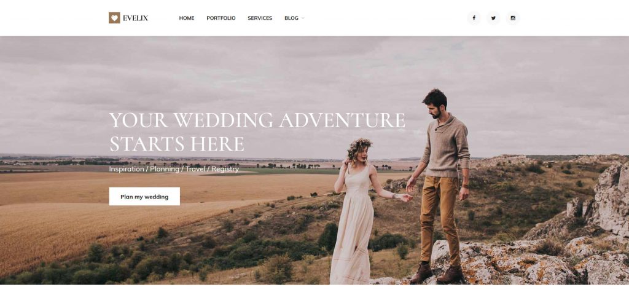Click the brown heart logo icon
This screenshot has width=629, height=303.
[x=114, y=18]
